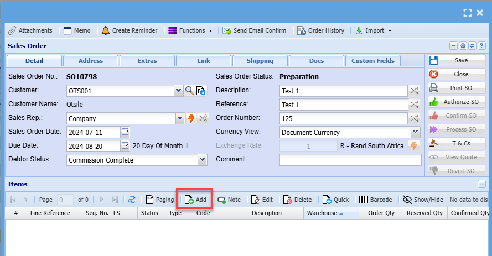The image size is (492, 256).
Task: Open the Functions menu
Action: (190, 30)
